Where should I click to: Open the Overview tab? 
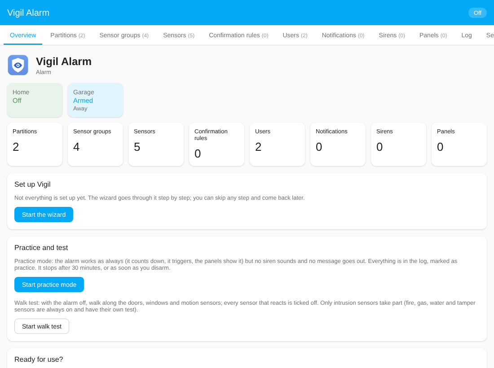(x=23, y=35)
